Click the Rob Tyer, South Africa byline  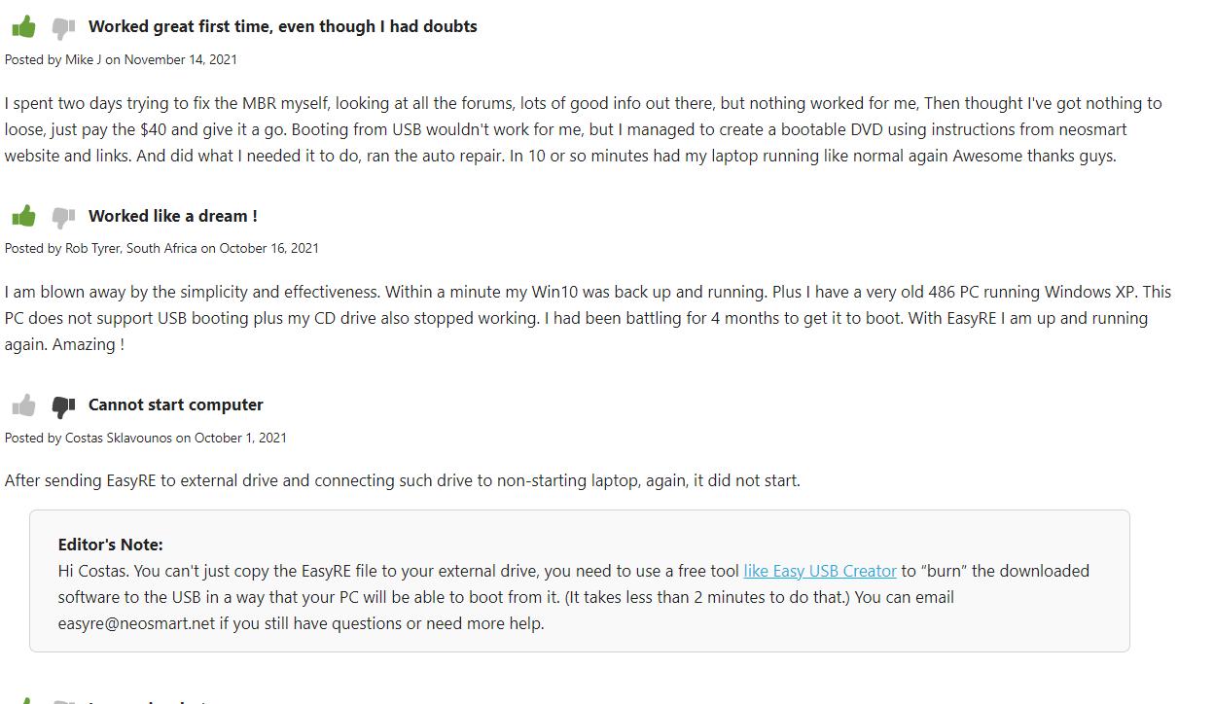pyautogui.click(x=161, y=248)
